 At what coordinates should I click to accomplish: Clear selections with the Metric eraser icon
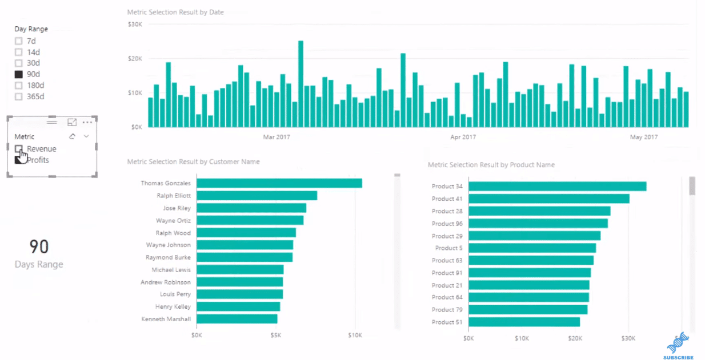(x=72, y=136)
